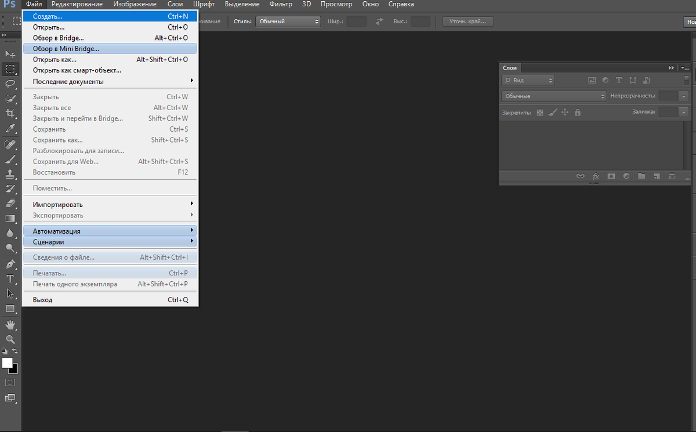Expand the Импортировать submenu

(110, 205)
